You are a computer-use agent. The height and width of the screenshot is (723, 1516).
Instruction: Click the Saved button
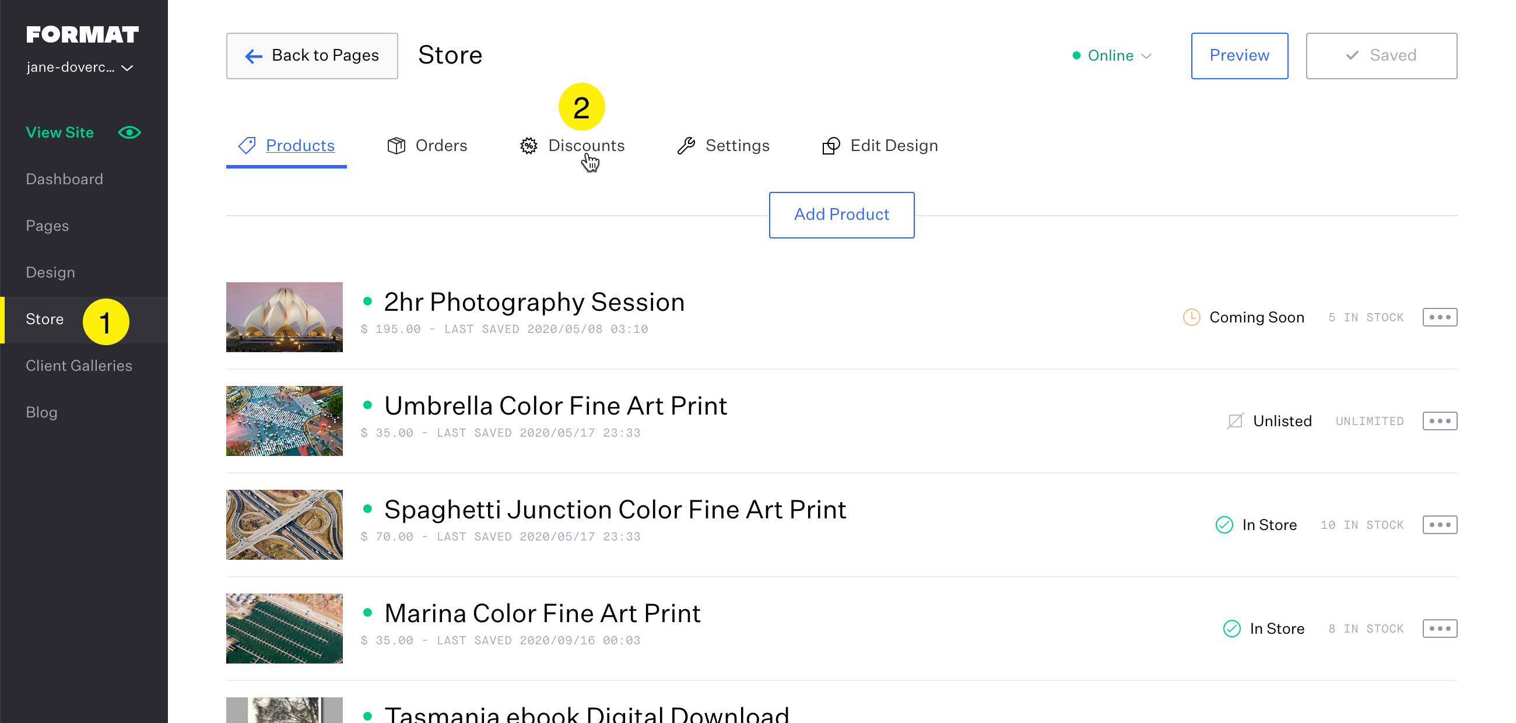pos(1381,56)
